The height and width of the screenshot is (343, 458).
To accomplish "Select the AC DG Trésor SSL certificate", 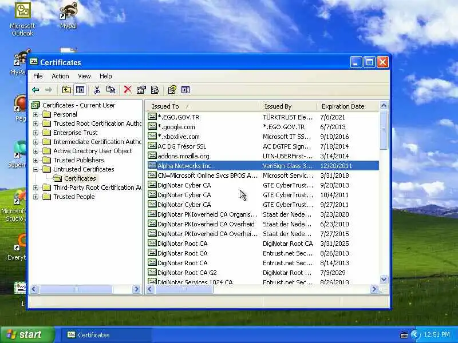I will [x=263, y=146].
